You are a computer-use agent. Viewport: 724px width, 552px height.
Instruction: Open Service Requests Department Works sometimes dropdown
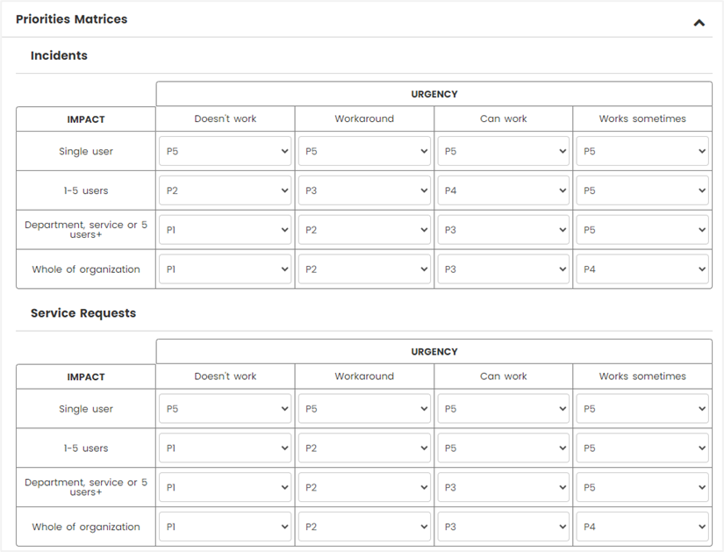point(642,487)
